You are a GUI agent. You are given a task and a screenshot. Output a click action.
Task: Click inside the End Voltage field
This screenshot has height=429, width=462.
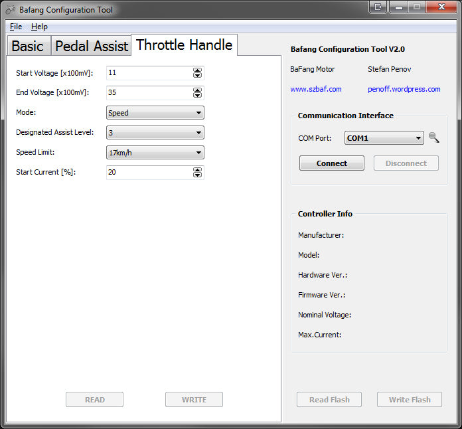click(x=149, y=93)
